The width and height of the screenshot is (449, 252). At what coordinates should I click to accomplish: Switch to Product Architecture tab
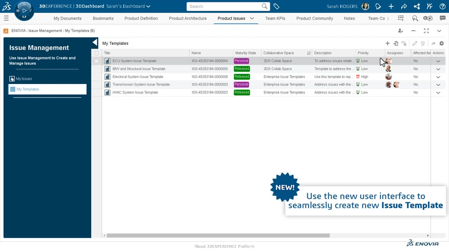(188, 18)
